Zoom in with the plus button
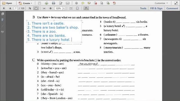 coord(50,8)
